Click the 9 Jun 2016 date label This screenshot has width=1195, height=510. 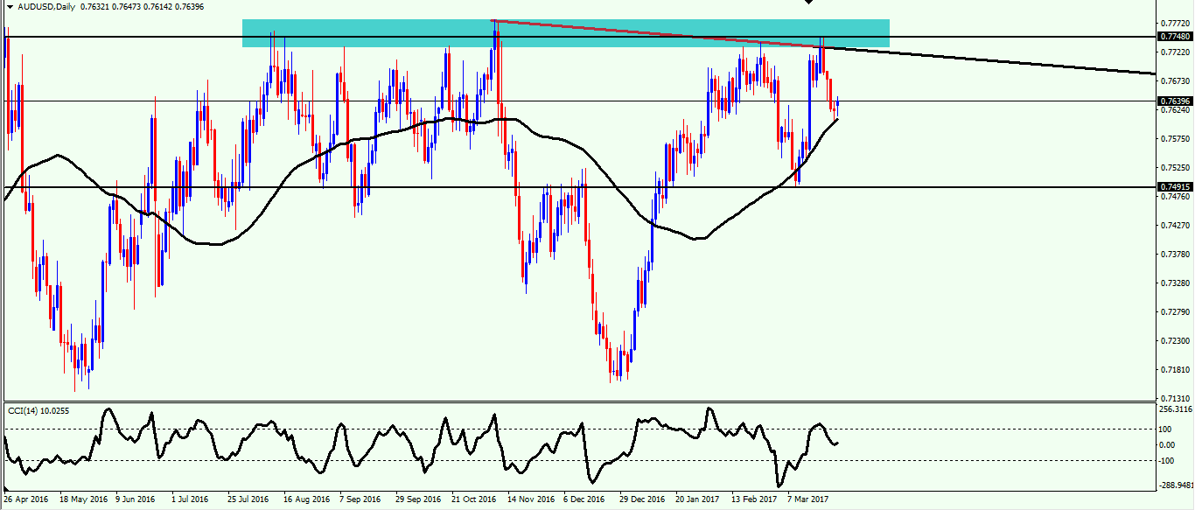137,500
